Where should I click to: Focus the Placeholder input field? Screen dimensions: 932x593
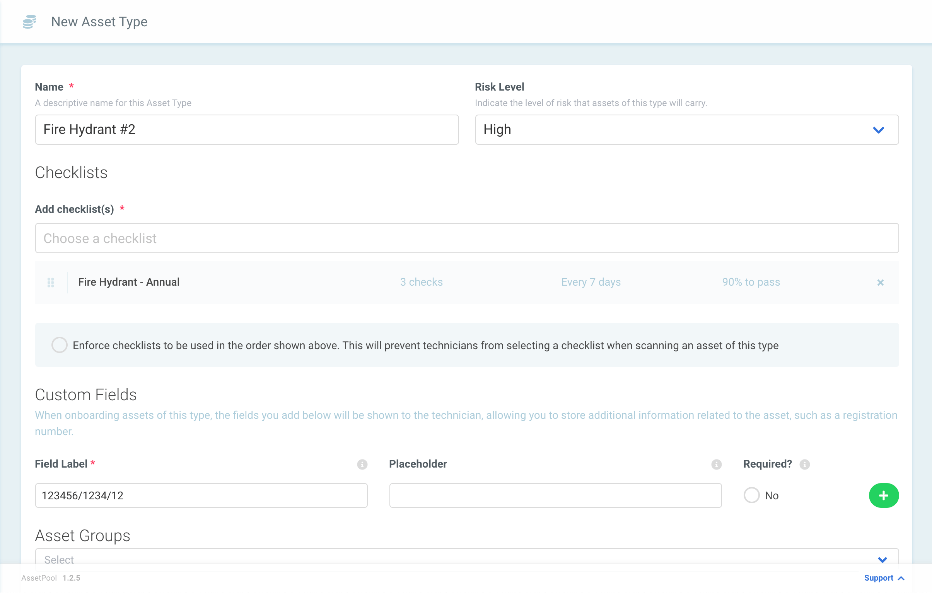pos(555,495)
